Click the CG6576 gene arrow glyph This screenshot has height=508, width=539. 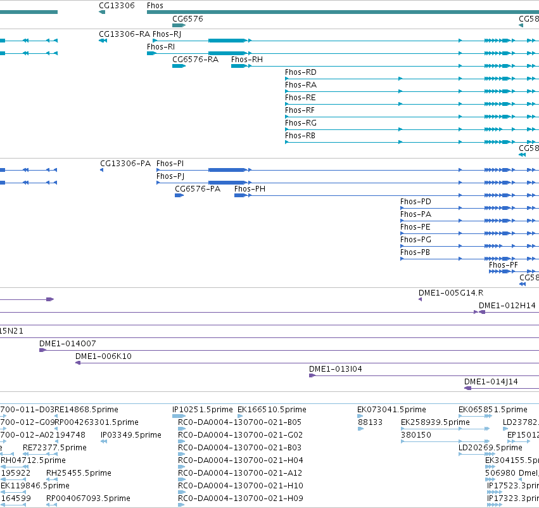(179, 25)
